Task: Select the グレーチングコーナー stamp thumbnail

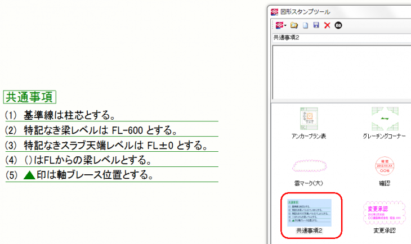Action: coord(385,119)
